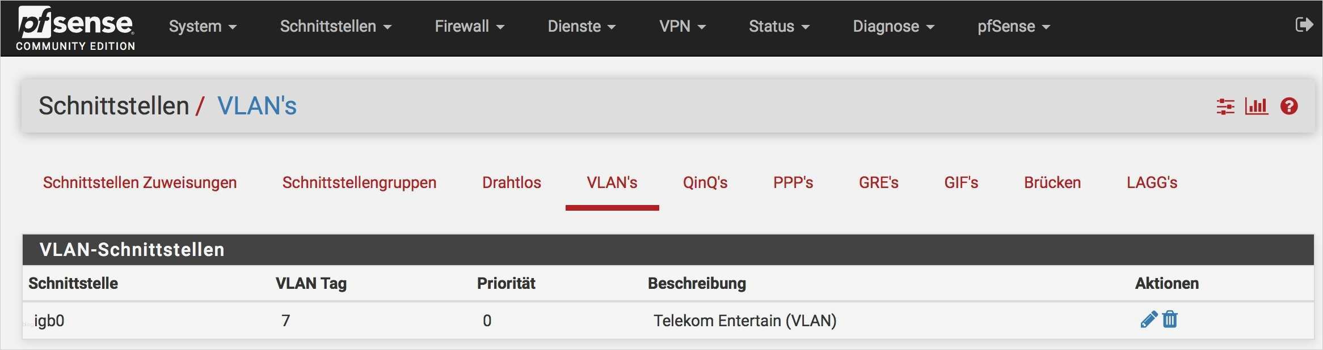Switch to Schnittstellen Zuweisungen tab

coord(140,182)
